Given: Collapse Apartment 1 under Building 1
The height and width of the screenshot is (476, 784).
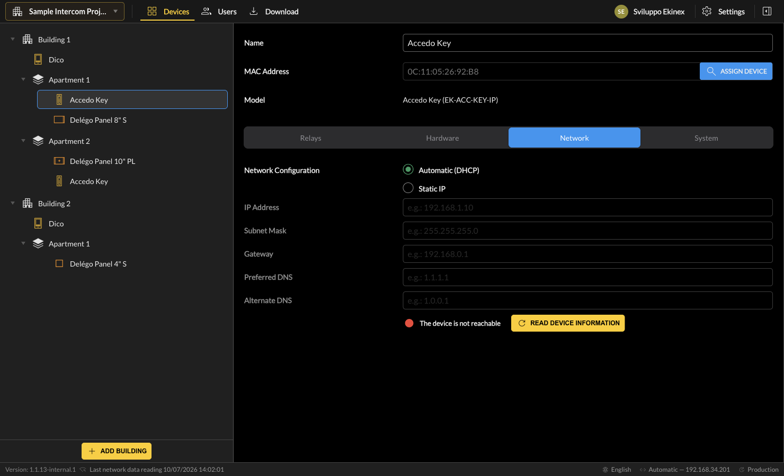Looking at the screenshot, I should [23, 79].
